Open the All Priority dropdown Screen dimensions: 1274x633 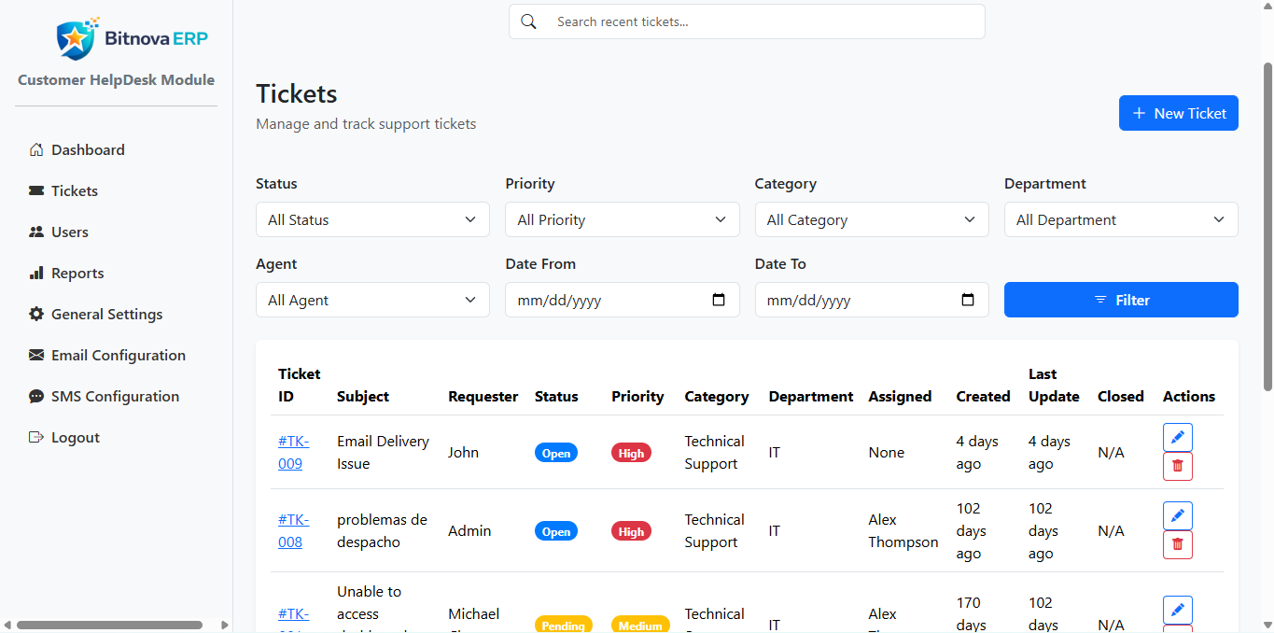tap(622, 219)
